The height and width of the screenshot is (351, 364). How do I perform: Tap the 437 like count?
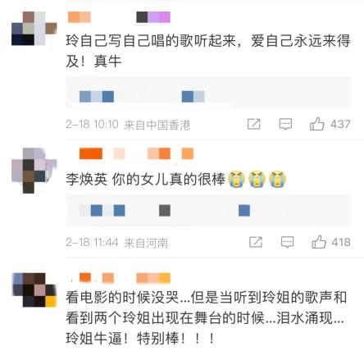tap(340, 124)
